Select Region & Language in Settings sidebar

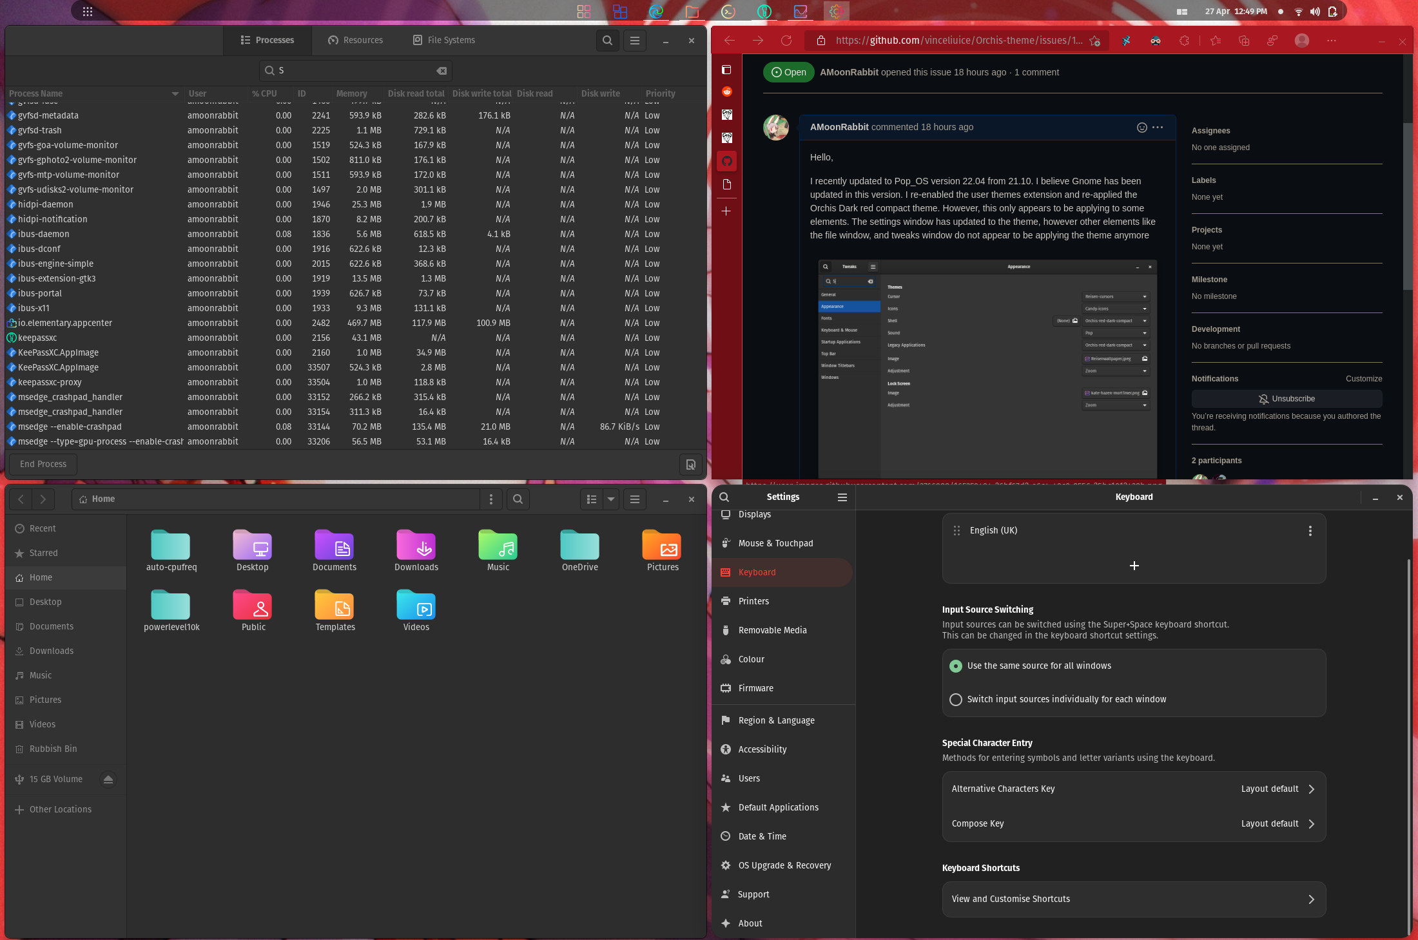point(776,720)
